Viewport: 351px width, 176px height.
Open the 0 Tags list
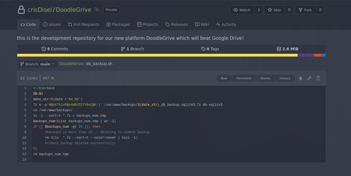210,49
